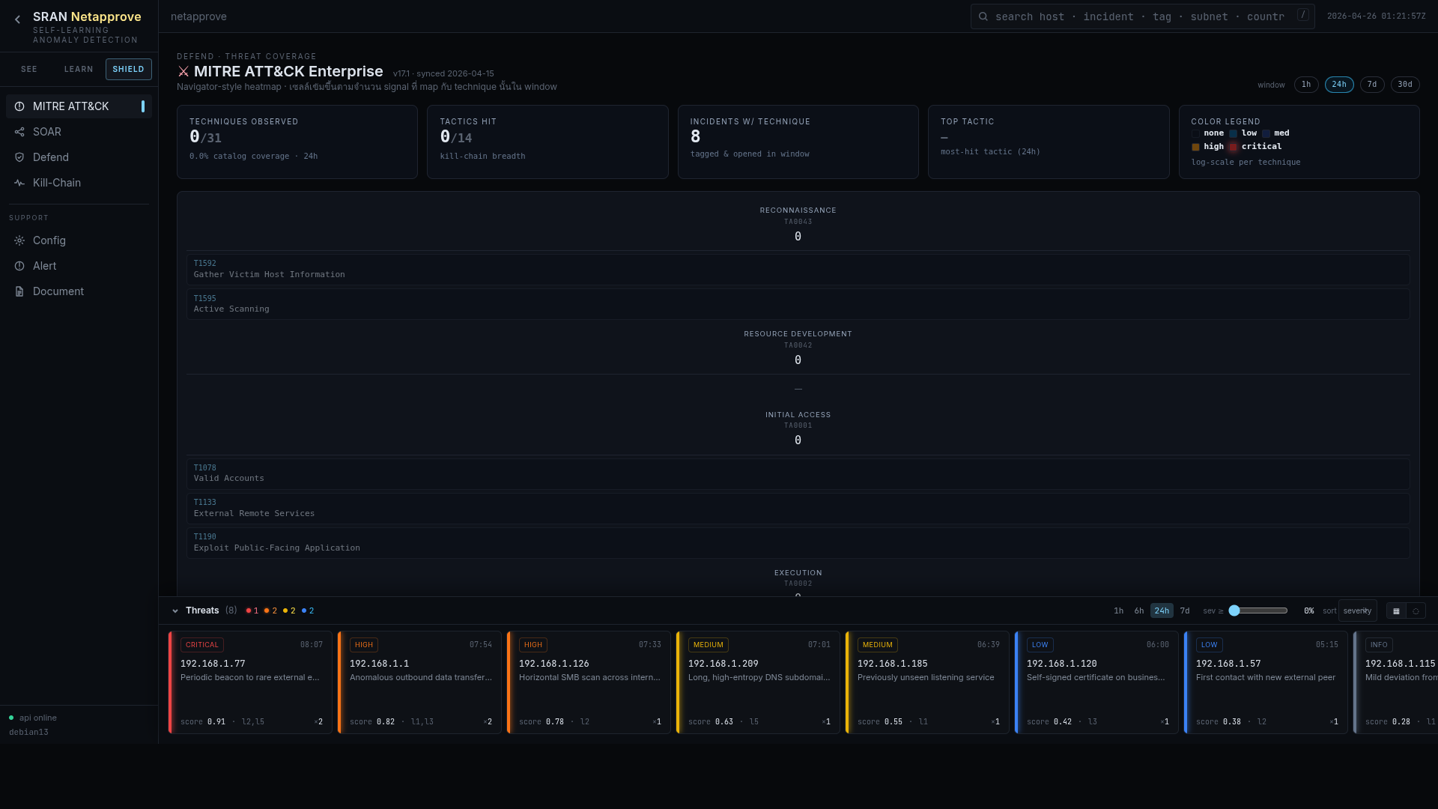Click the Config gear icon

(19, 240)
